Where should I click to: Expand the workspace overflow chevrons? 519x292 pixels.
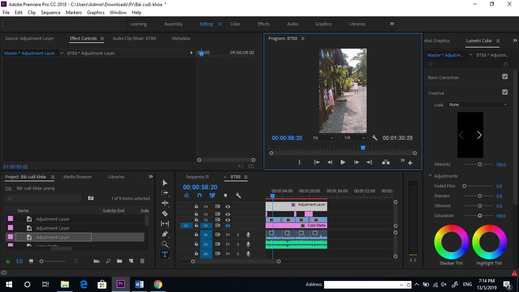click(x=392, y=24)
